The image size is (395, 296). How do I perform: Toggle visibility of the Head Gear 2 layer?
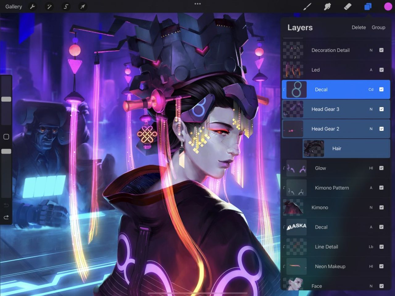(x=381, y=129)
